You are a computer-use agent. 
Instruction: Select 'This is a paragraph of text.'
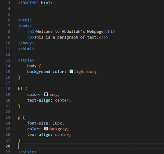pyautogui.click(x=67, y=37)
